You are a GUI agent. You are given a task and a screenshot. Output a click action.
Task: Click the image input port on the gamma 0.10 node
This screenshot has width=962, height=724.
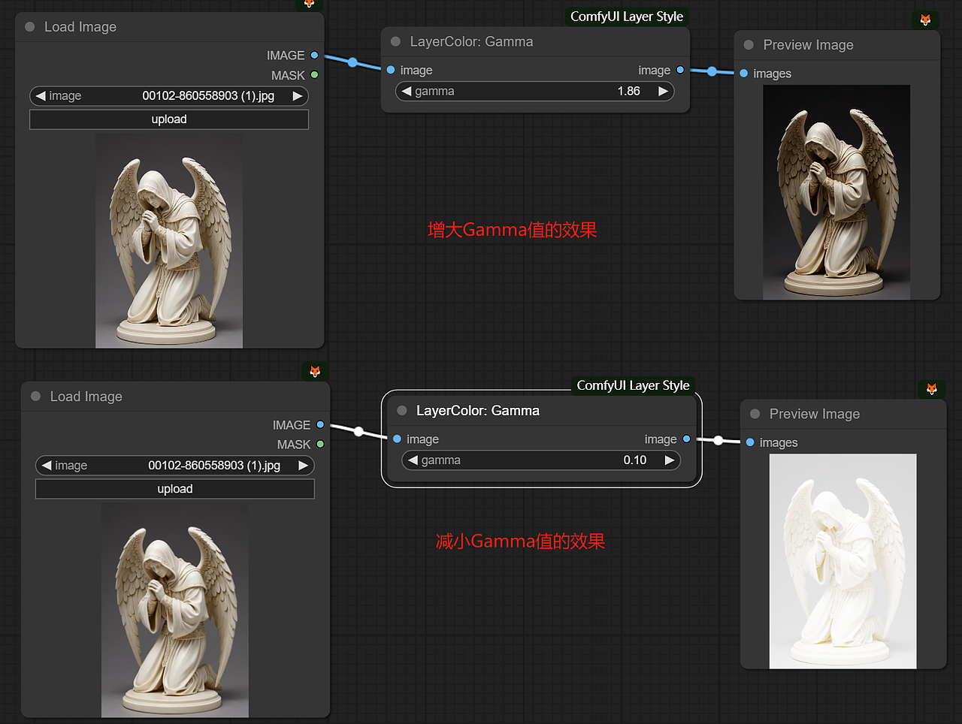397,439
